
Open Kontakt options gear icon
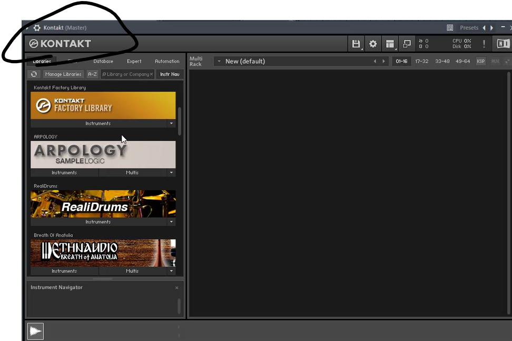373,44
